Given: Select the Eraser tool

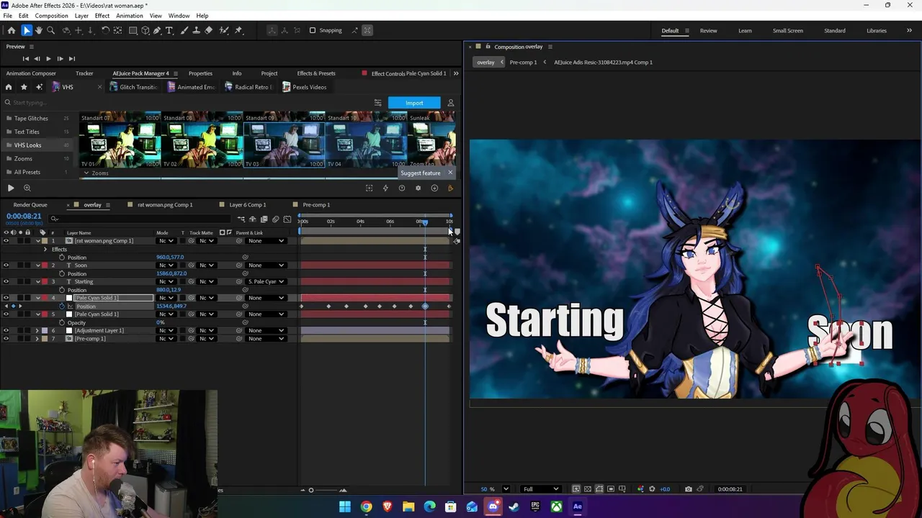Looking at the screenshot, I should point(209,30).
